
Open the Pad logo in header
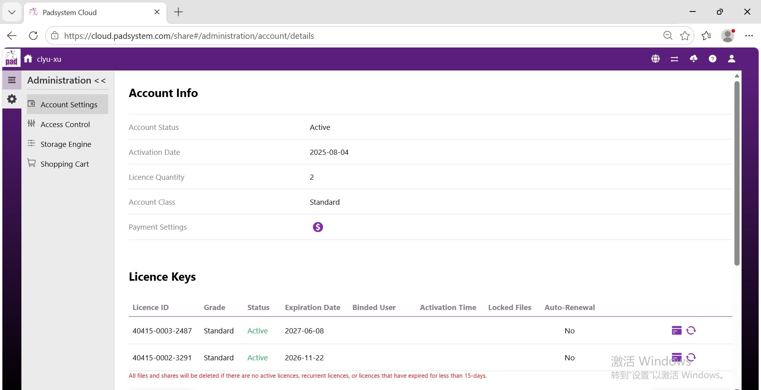coord(11,58)
